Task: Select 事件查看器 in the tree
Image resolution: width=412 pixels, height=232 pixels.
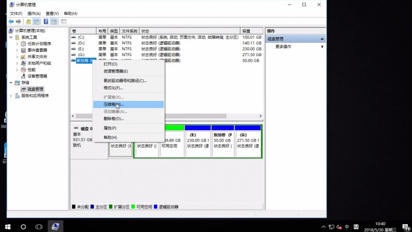Action: pyautogui.click(x=37, y=50)
